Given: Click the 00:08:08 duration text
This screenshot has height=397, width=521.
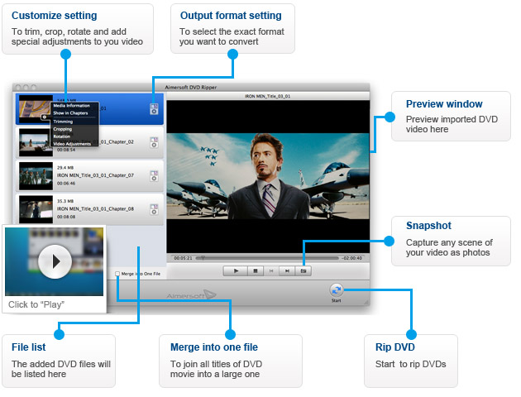Looking at the screenshot, I should (x=66, y=217).
